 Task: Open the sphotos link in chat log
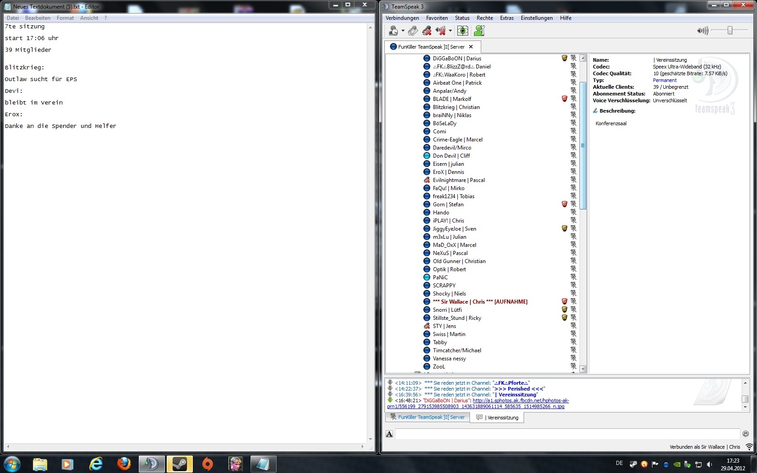pos(478,404)
